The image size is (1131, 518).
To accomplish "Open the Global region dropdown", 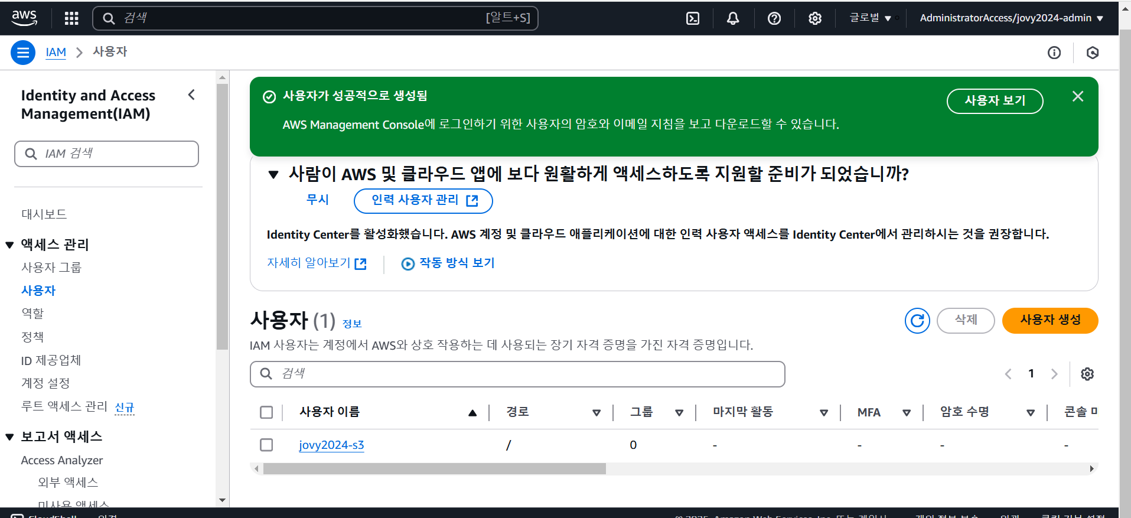I will click(x=871, y=18).
